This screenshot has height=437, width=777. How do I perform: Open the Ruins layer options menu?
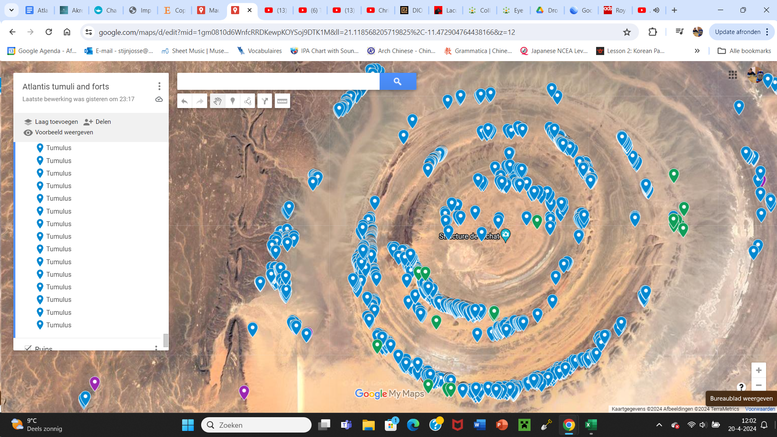[x=156, y=348]
